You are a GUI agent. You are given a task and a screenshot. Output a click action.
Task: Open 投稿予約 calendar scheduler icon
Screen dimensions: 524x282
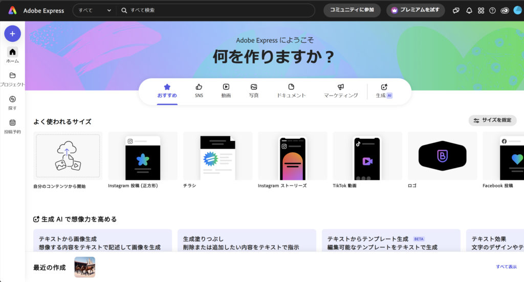tap(12, 123)
